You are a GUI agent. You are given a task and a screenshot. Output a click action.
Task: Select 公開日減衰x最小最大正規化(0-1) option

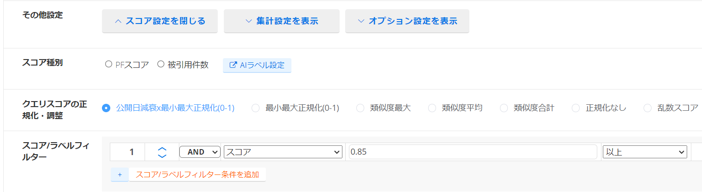point(106,108)
